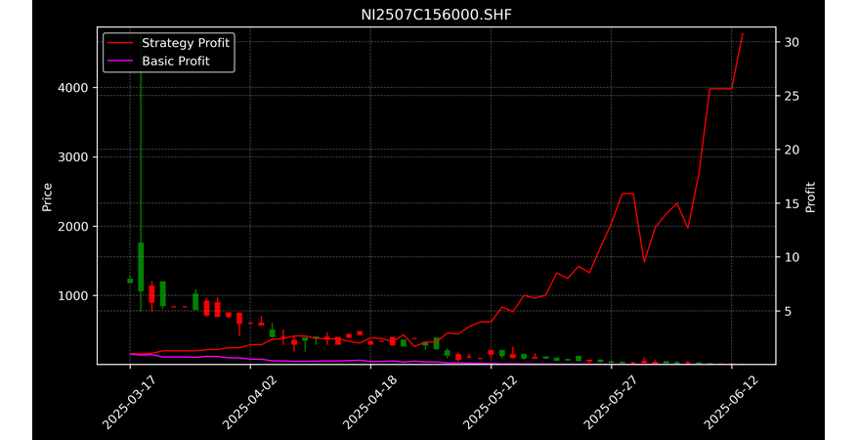Click the 4000 price tick label
858x440 pixels.
(x=73, y=88)
